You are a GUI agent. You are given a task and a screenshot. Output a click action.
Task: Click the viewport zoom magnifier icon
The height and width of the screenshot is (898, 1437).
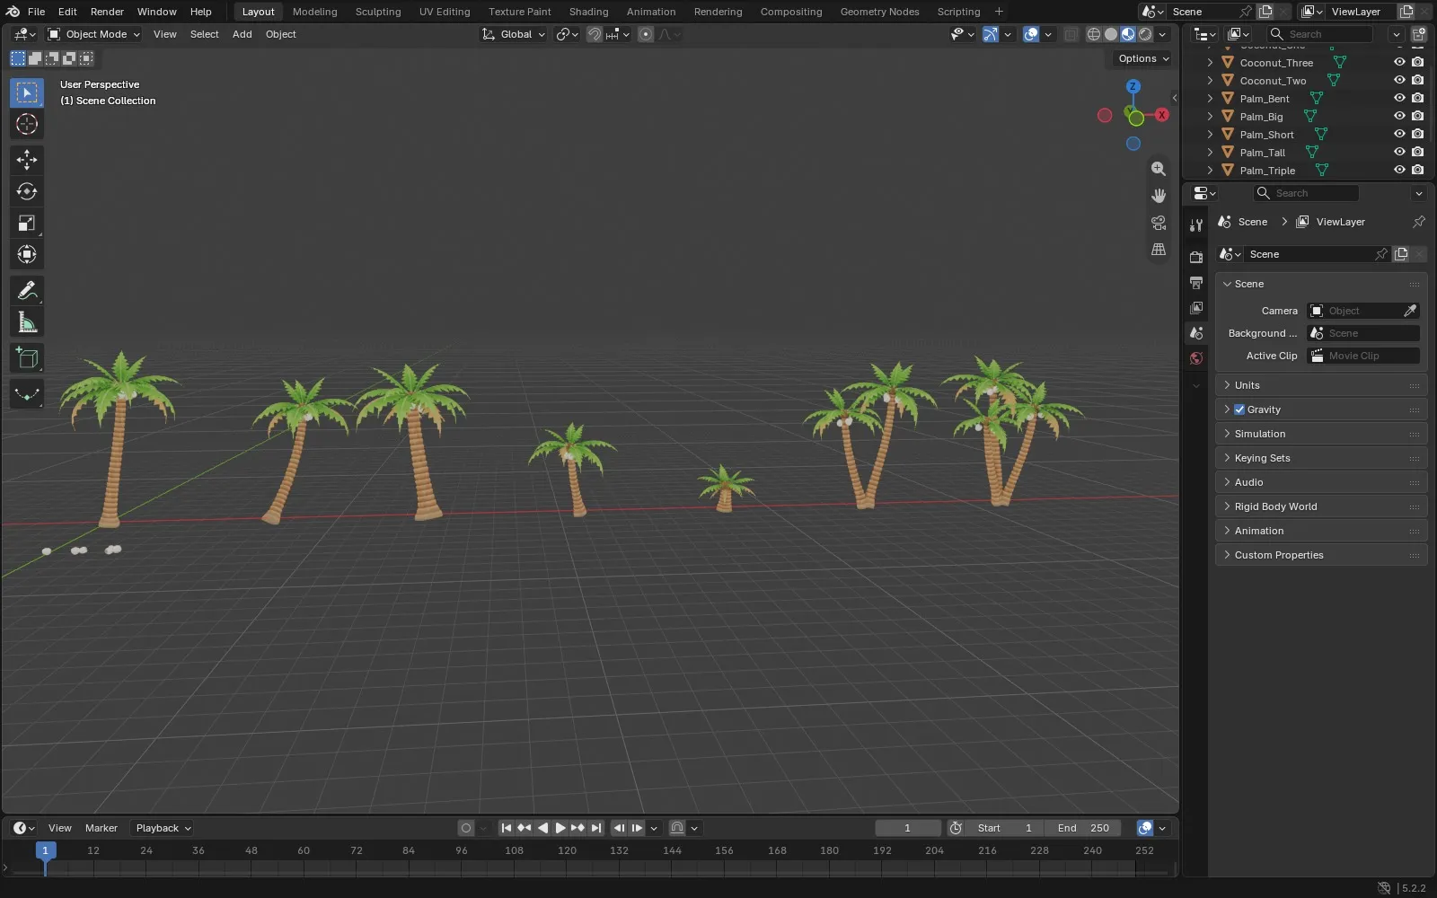point(1159,169)
